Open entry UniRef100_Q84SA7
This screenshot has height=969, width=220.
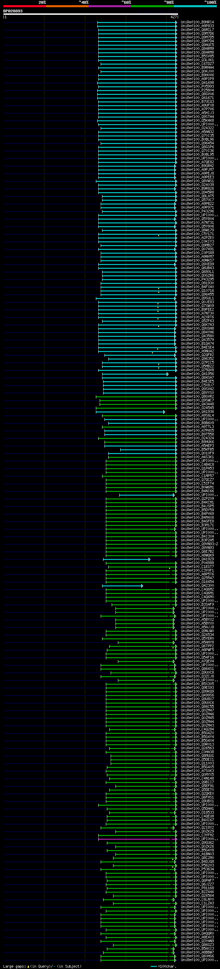197,378
